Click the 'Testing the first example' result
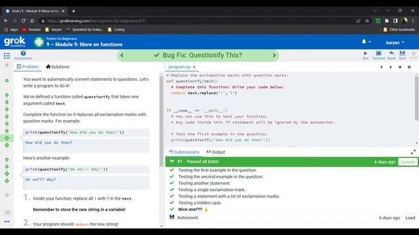Screen dimensions: 419x235 (217, 170)
